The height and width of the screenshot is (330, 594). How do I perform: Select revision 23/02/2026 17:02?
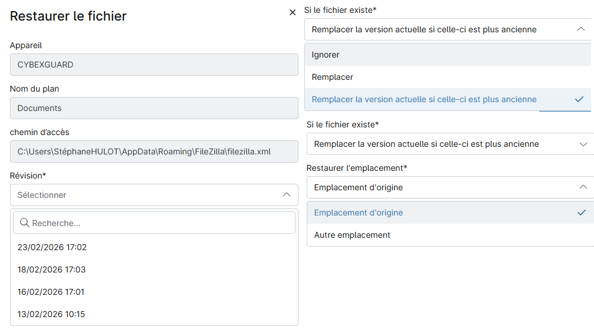click(52, 247)
